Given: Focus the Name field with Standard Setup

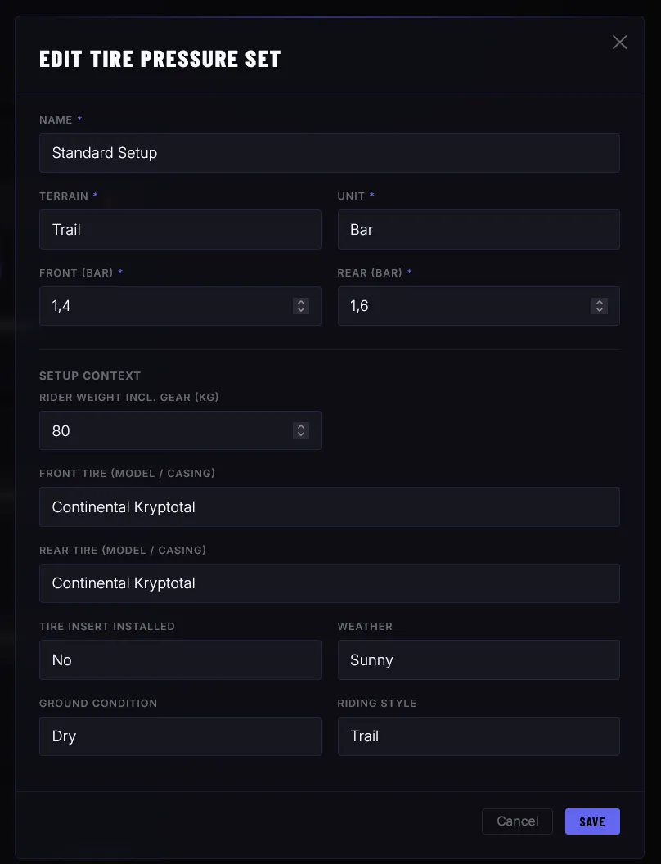Looking at the screenshot, I should point(329,153).
